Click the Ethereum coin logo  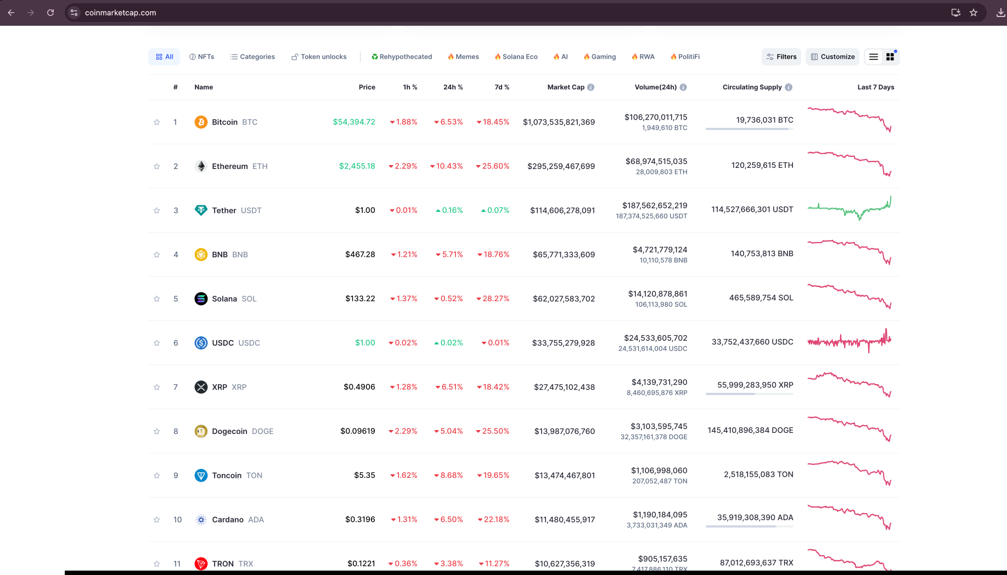(x=201, y=166)
